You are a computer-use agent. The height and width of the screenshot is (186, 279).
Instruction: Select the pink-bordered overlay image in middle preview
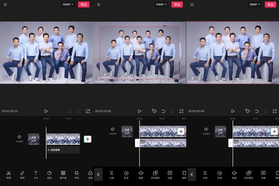click(x=139, y=52)
